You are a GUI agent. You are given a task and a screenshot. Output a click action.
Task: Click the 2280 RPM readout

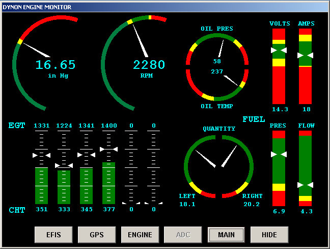pyautogui.click(x=149, y=65)
